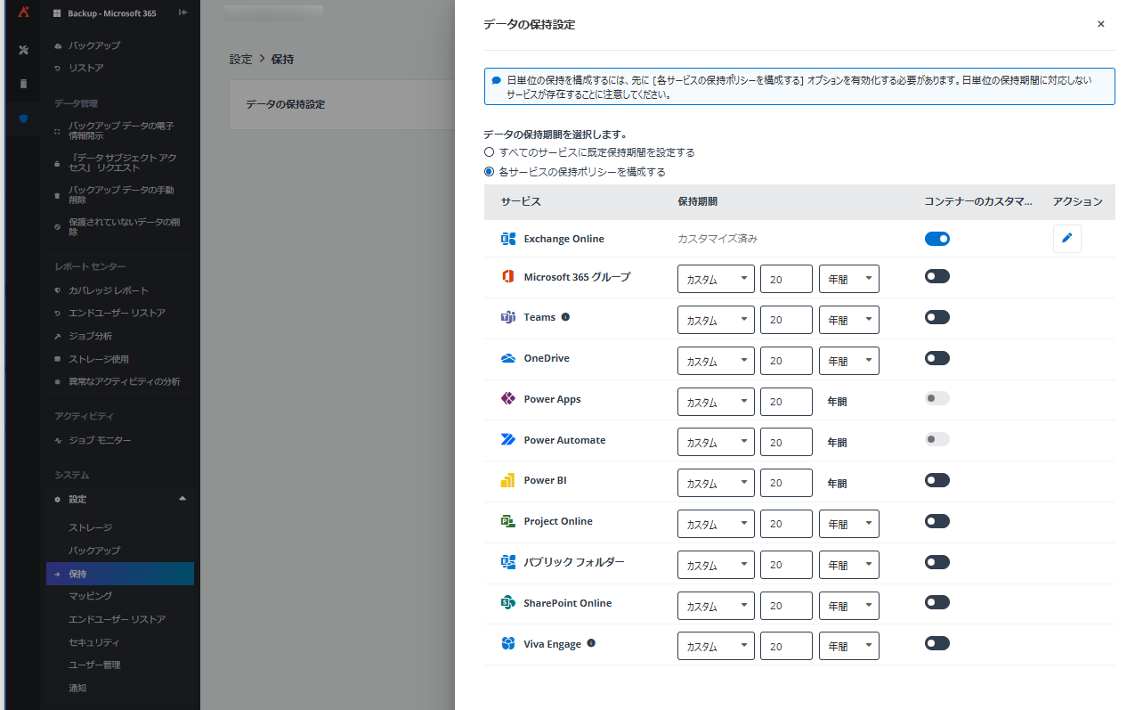Click the Project Online icon
The image size is (1127, 710).
coord(508,521)
